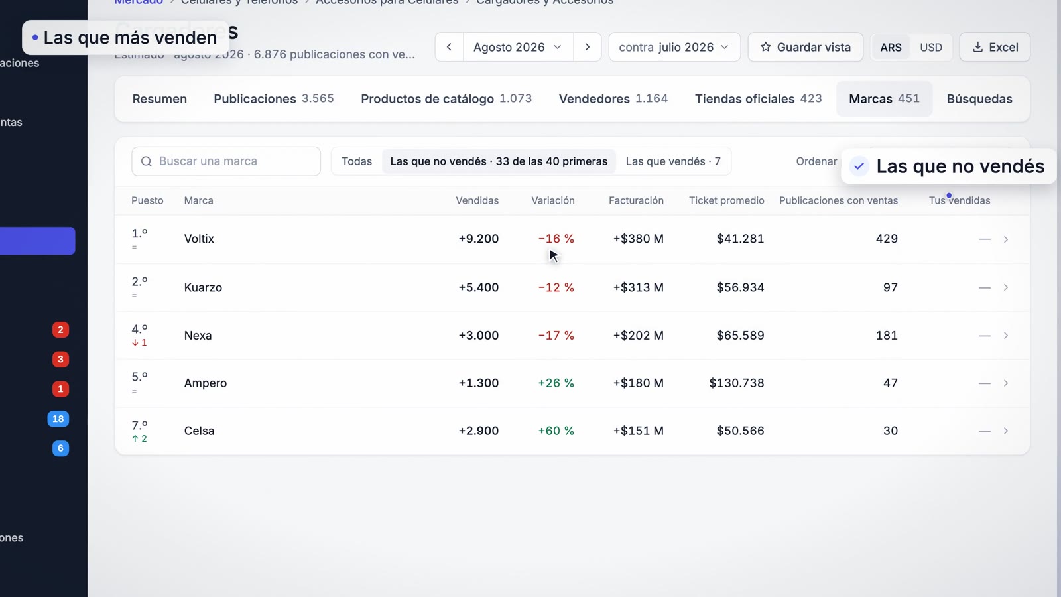Click the sidebar badge showing 6
This screenshot has height=597, width=1061.
pyautogui.click(x=60, y=448)
